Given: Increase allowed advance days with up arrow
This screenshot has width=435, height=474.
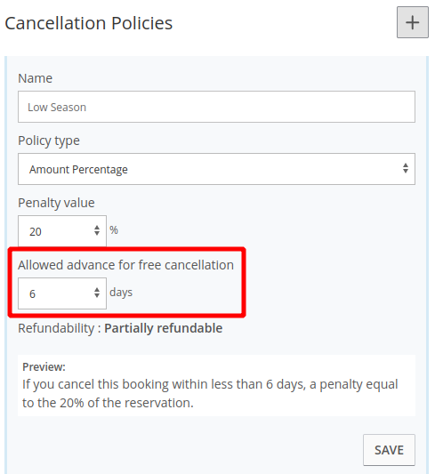Looking at the screenshot, I should click(x=97, y=290).
